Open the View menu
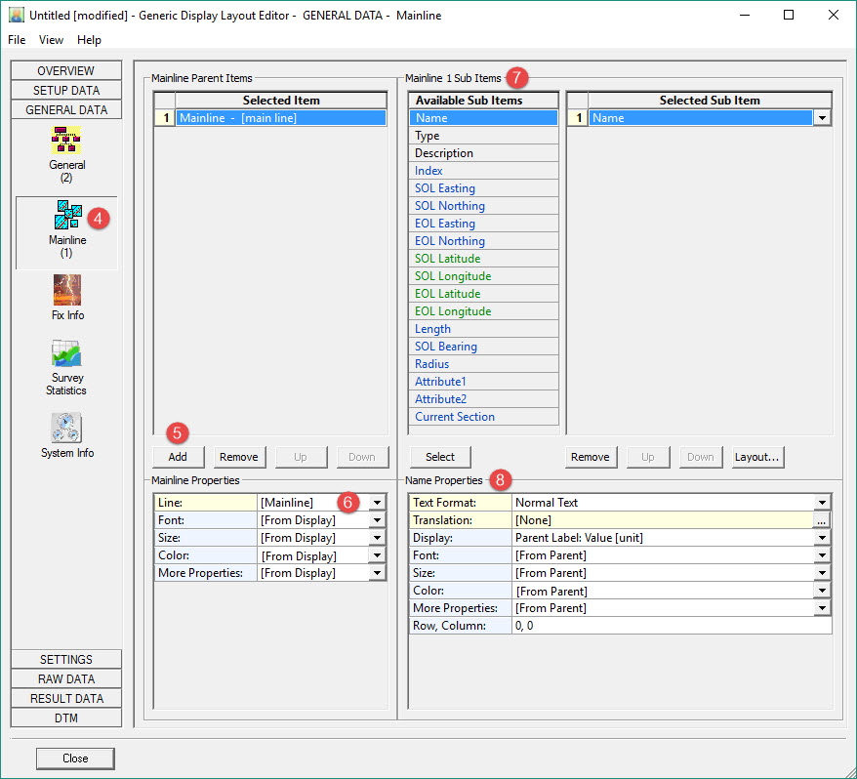 pos(51,40)
